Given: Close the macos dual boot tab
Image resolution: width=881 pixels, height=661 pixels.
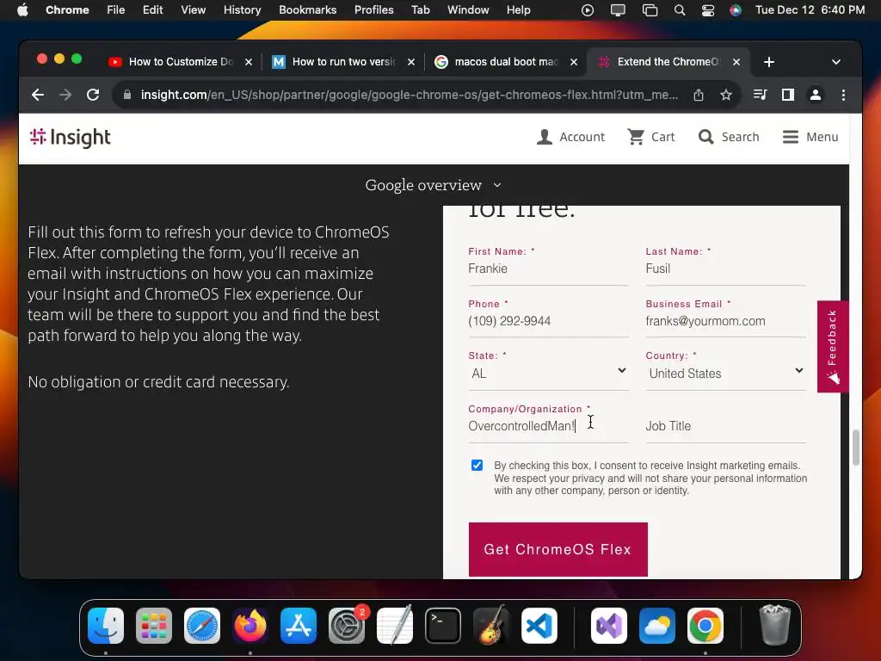Looking at the screenshot, I should point(574,62).
